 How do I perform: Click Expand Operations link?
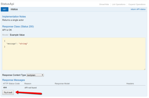(x=137, y=4)
